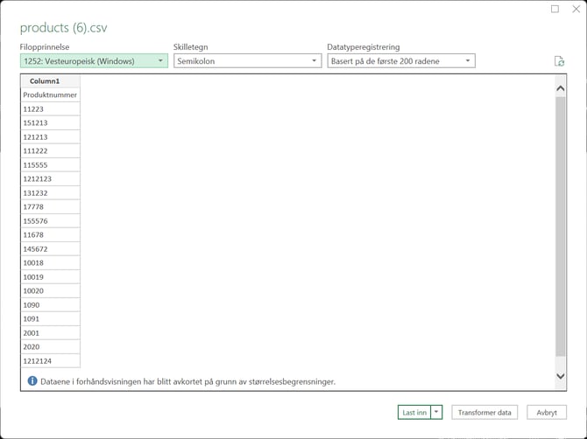The height and width of the screenshot is (439, 587).
Task: Click the Transformer data button
Action: (x=484, y=412)
